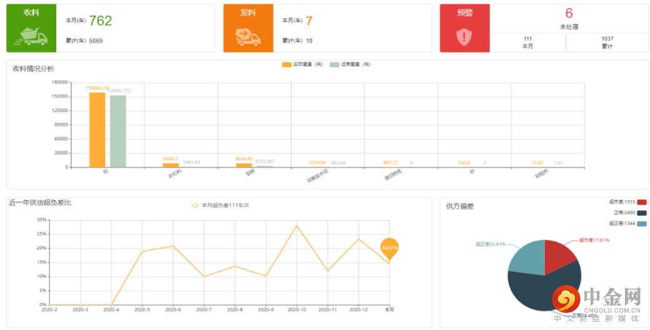
Task: Click the 1234.64 bar value label
Action: tap(318, 162)
